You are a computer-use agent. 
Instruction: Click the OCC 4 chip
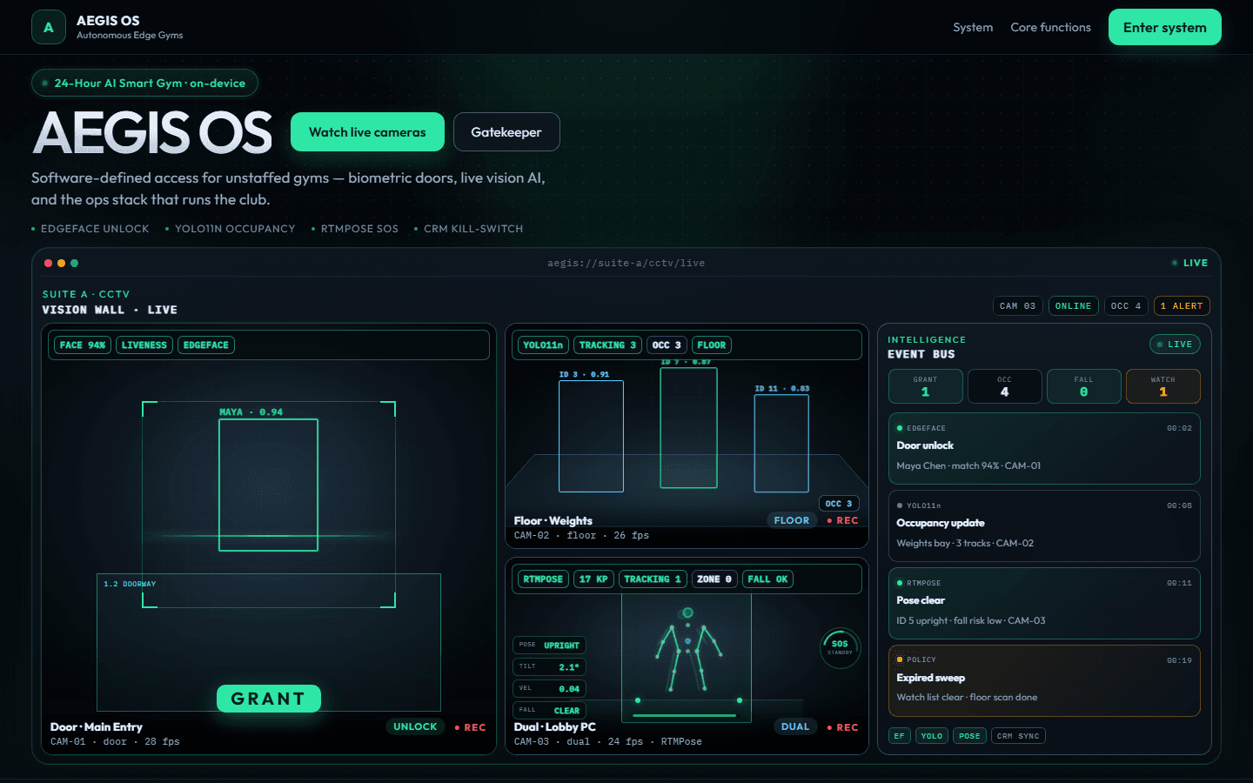(1126, 306)
